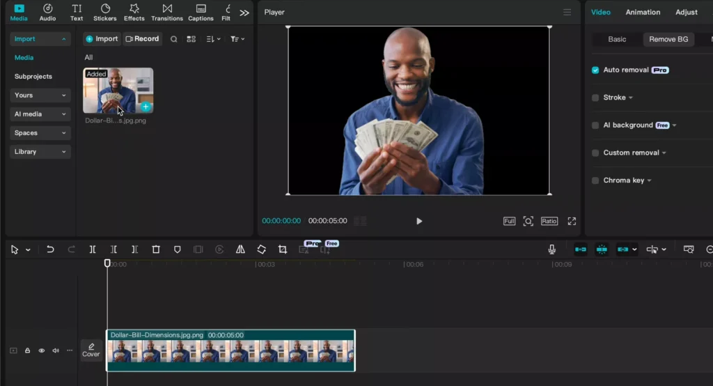The width and height of the screenshot is (713, 386).
Task: Expand the AI background options arrow
Action: pos(674,125)
